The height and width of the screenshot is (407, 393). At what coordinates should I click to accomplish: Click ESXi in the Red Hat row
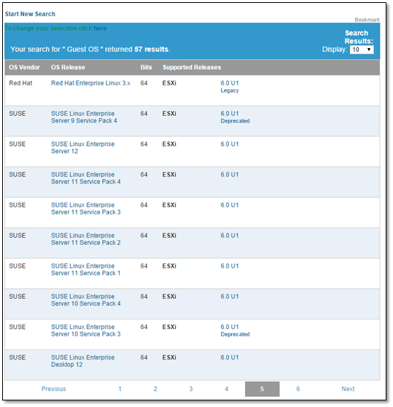pyautogui.click(x=169, y=83)
